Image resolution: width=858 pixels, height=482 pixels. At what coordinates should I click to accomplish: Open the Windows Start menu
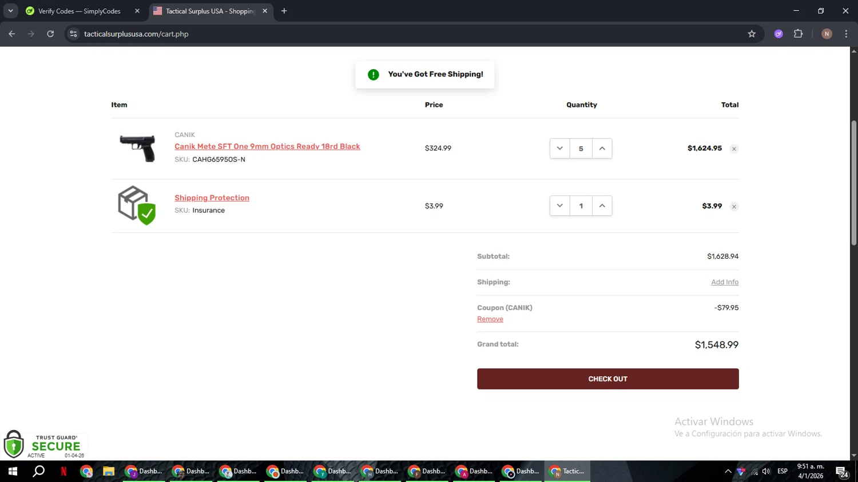(x=13, y=471)
